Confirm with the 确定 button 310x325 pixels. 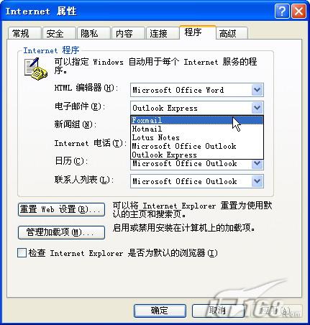click(x=160, y=311)
